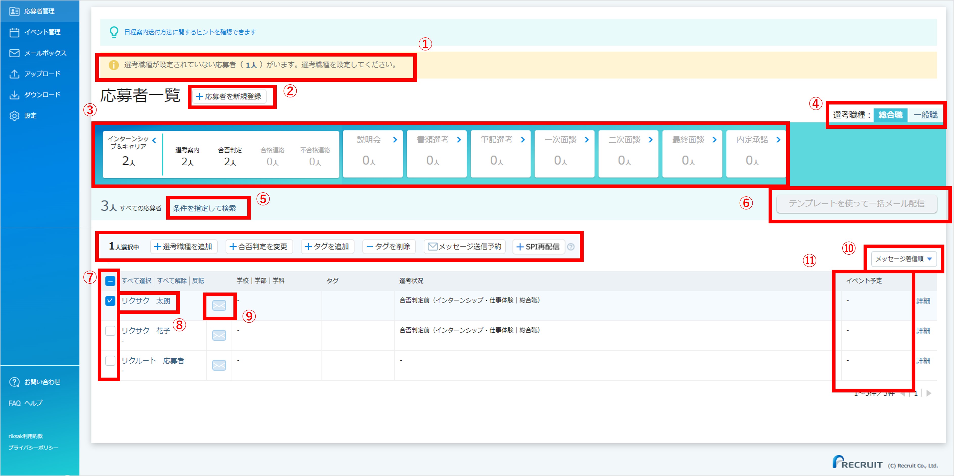
Task: Open applicant name リクサク 花子
Action: pos(146,331)
